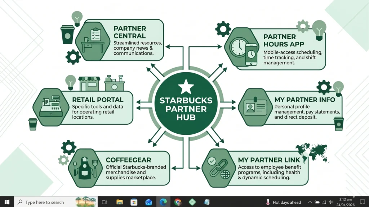Open Task View from the taskbar
Screen dimensions: 369x207
(105, 202)
